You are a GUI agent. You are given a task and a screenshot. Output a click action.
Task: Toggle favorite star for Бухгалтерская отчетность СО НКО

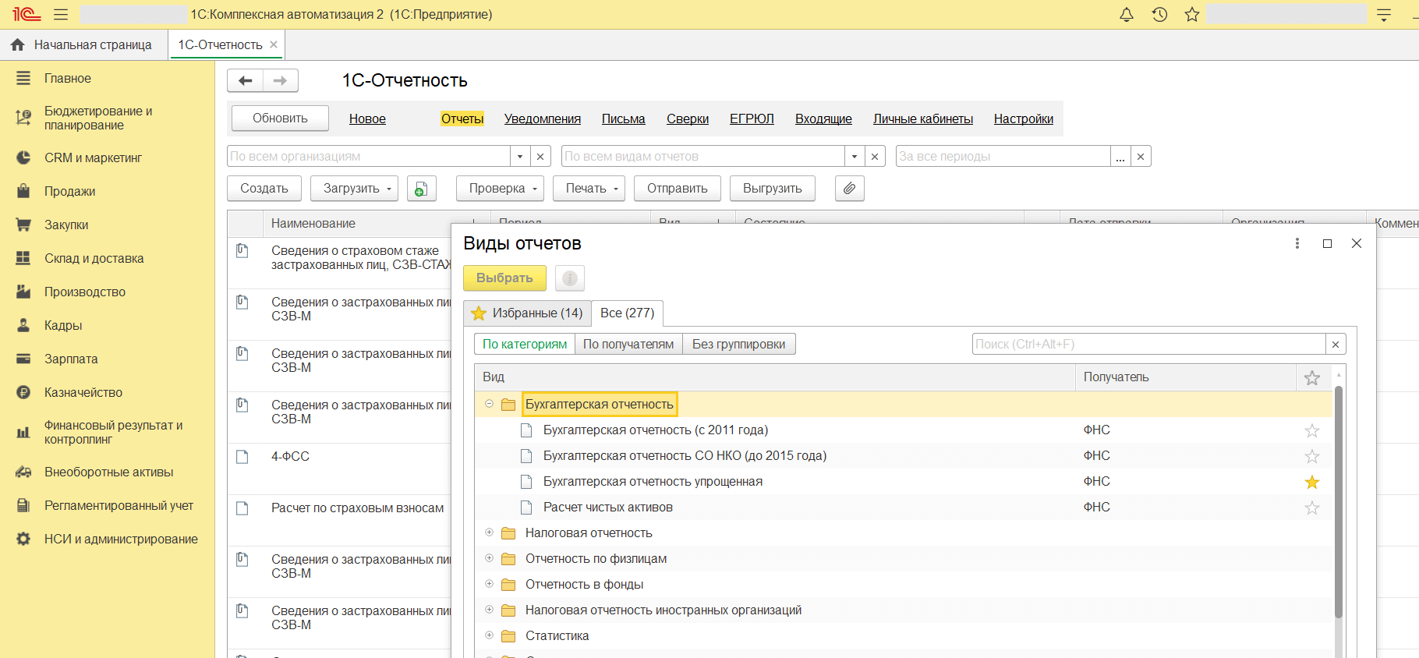pyautogui.click(x=1312, y=456)
